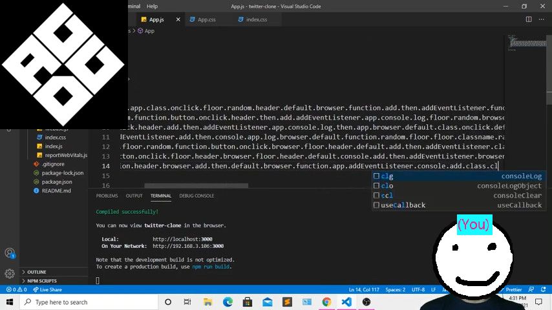Choose the ccl consoleClear suggestion

pyautogui.click(x=459, y=195)
